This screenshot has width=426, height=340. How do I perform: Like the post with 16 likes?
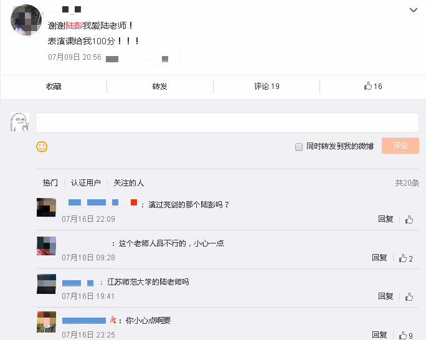point(373,87)
